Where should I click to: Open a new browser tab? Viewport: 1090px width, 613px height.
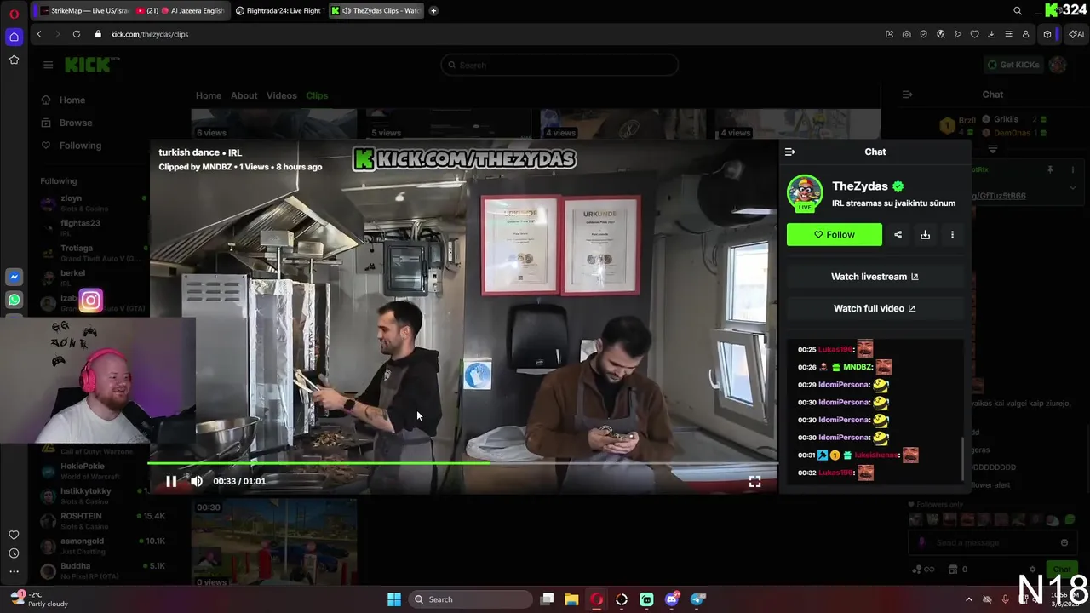pyautogui.click(x=433, y=10)
